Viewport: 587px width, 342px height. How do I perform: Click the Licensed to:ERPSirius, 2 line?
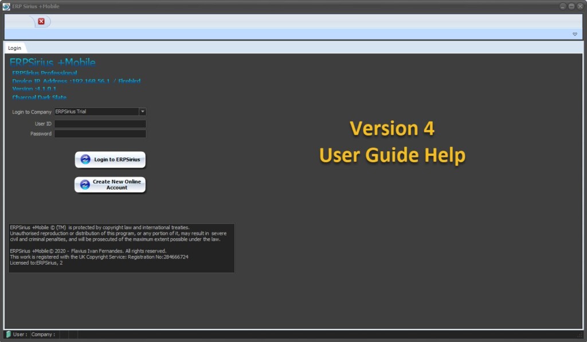click(x=36, y=263)
